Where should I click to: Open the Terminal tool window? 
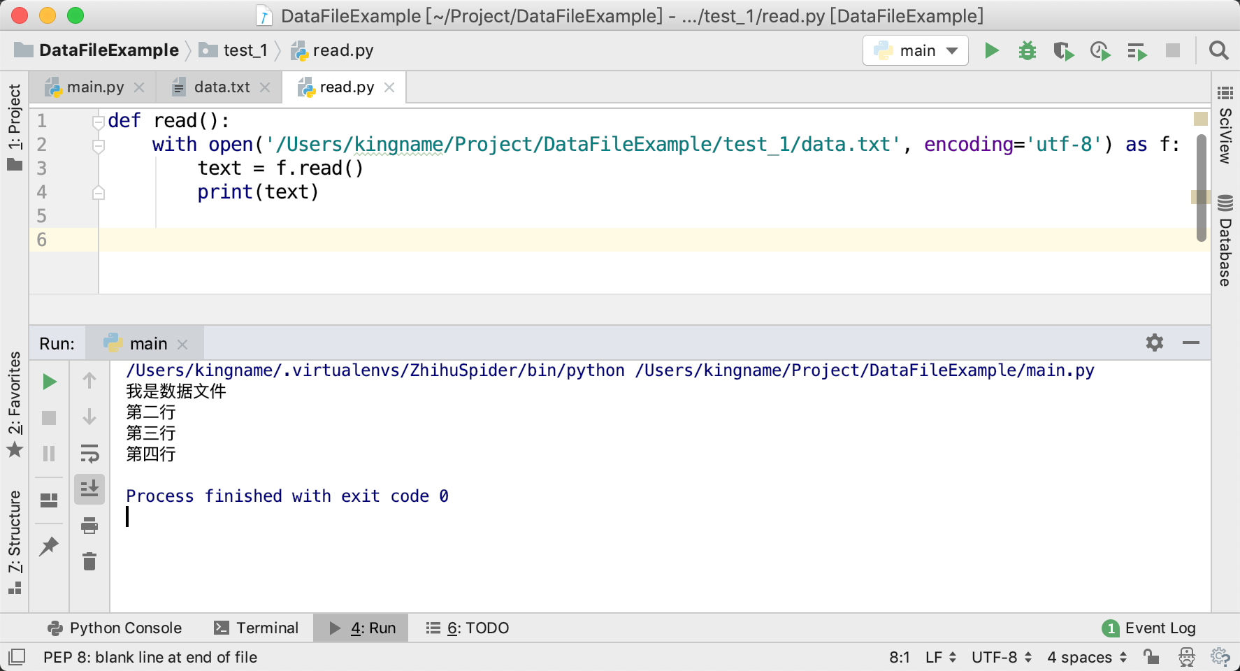coord(257,628)
